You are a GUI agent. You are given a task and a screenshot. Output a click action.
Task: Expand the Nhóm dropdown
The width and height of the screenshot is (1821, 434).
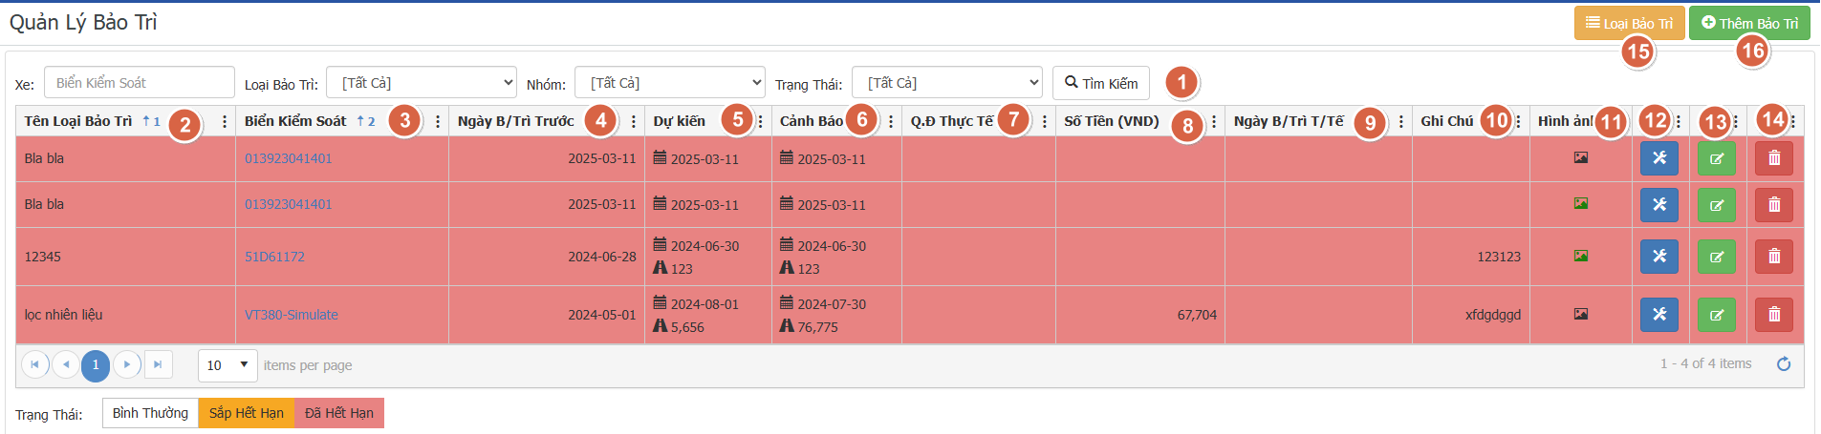669,83
